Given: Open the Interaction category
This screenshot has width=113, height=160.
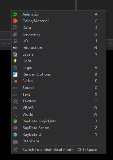Looking at the screenshot, I should (59, 48).
